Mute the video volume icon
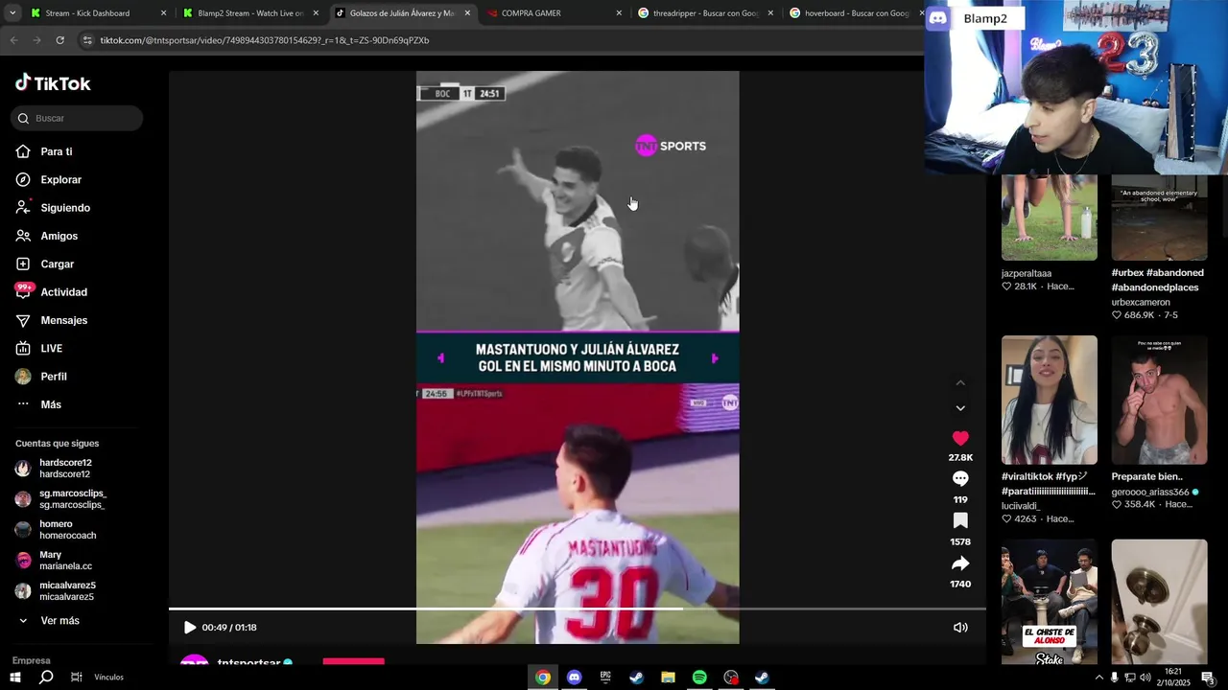 point(960,628)
